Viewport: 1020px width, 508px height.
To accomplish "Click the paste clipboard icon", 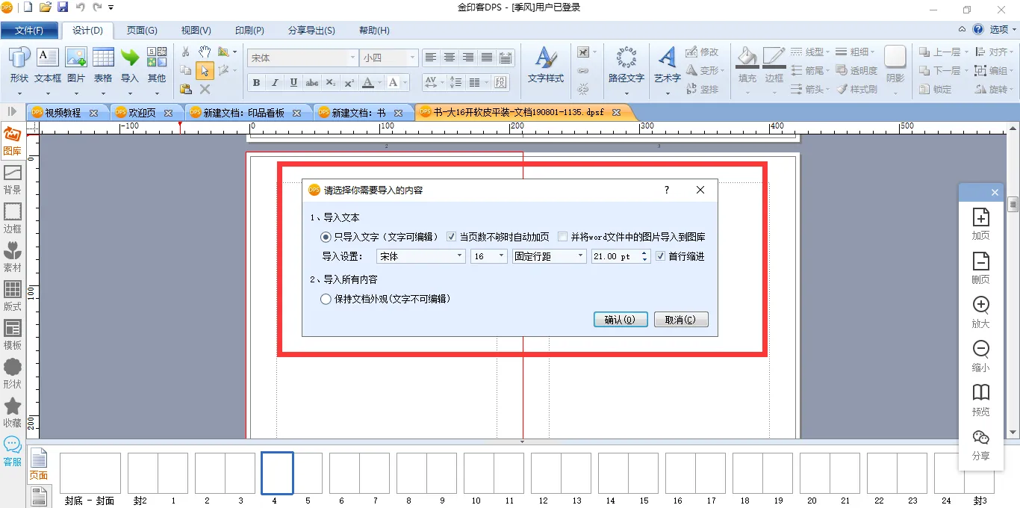I will (x=186, y=89).
